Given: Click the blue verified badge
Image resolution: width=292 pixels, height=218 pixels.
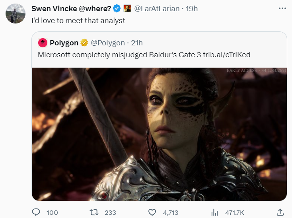Looking at the screenshot, I should coord(117,9).
